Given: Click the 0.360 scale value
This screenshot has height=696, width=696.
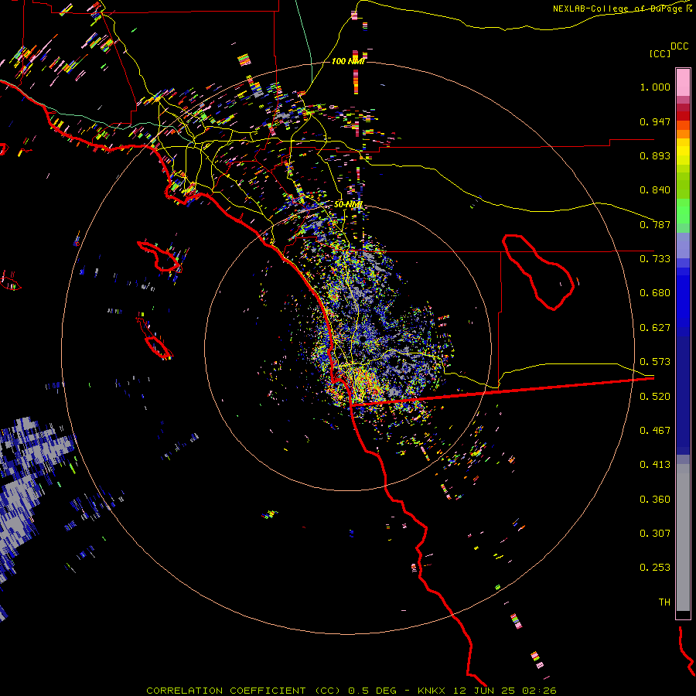Looking at the screenshot, I should tap(655, 500).
